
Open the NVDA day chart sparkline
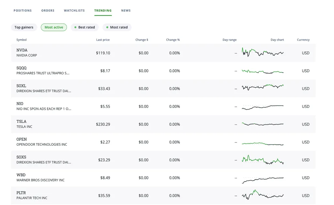(x=263, y=52)
